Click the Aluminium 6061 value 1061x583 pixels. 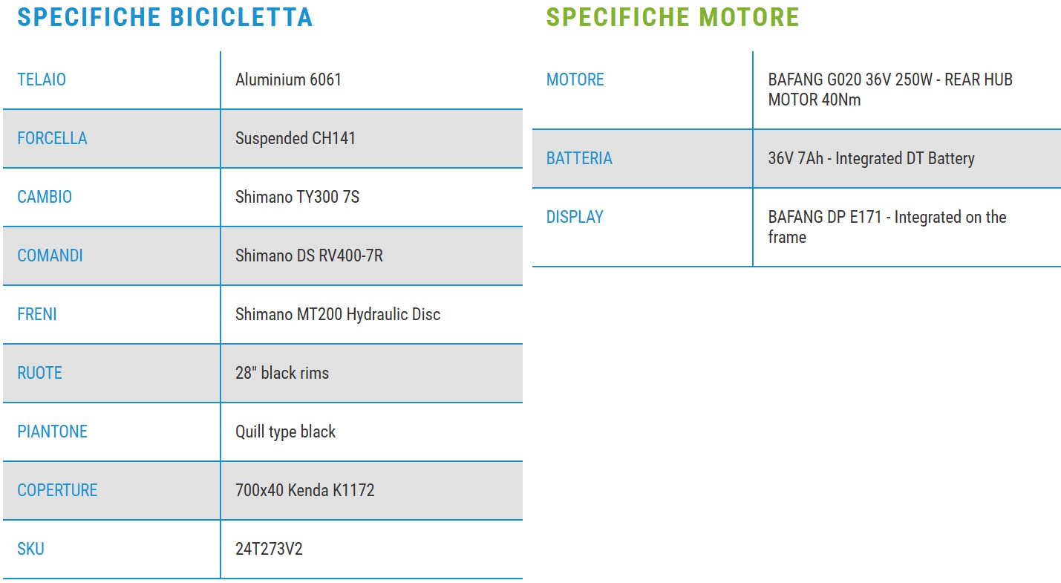tap(288, 79)
